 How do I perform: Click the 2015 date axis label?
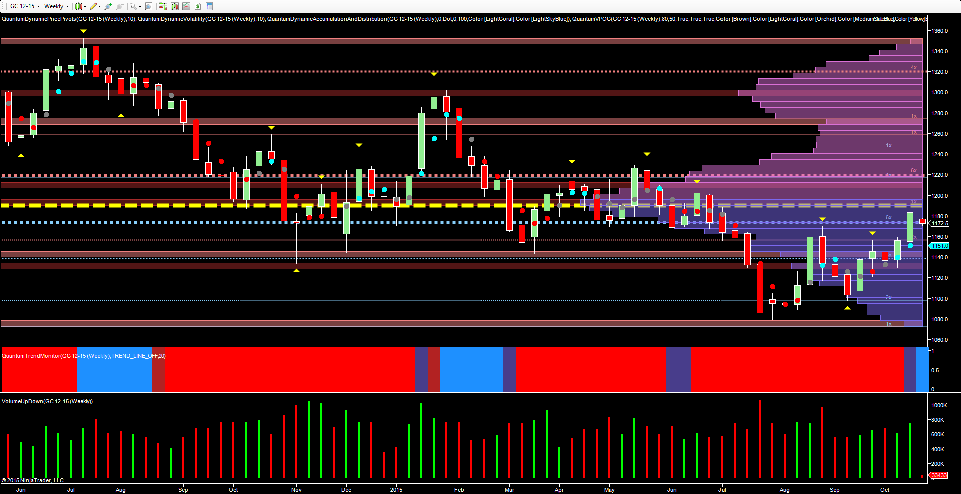coord(396,490)
